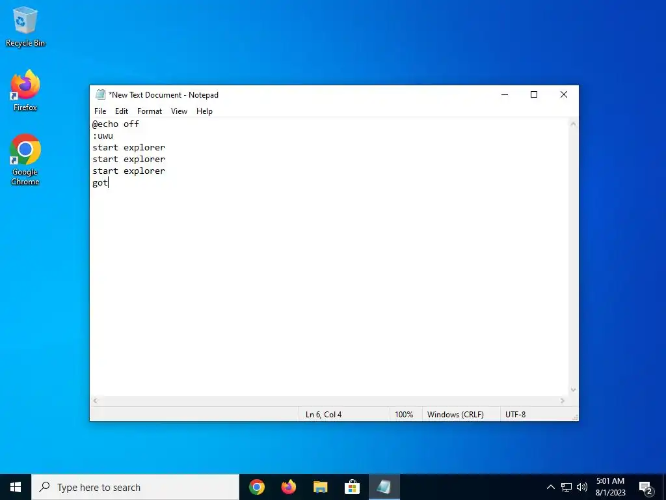
Task: Click the Notepad icon in the title bar
Action: (100, 94)
